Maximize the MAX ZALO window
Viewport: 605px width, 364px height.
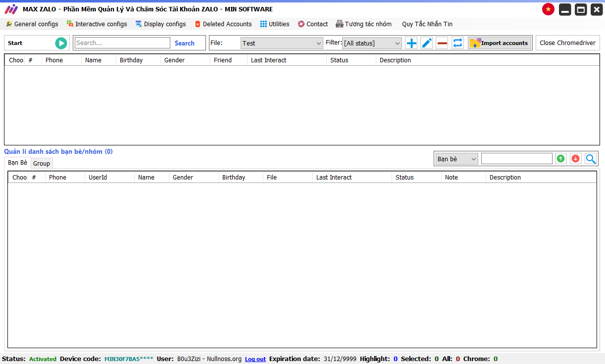581,9
